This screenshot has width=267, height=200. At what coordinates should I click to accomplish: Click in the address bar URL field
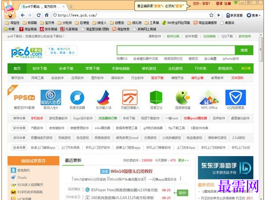130,15
